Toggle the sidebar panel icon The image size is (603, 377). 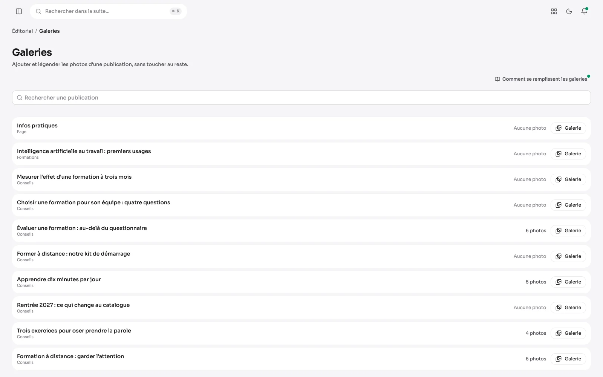tap(19, 11)
